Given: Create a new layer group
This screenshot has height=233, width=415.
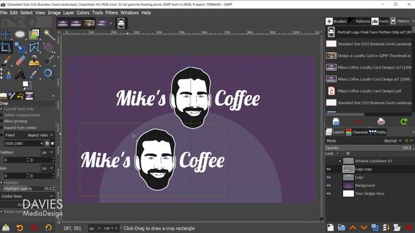Looking at the screenshot, I should (x=342, y=227).
